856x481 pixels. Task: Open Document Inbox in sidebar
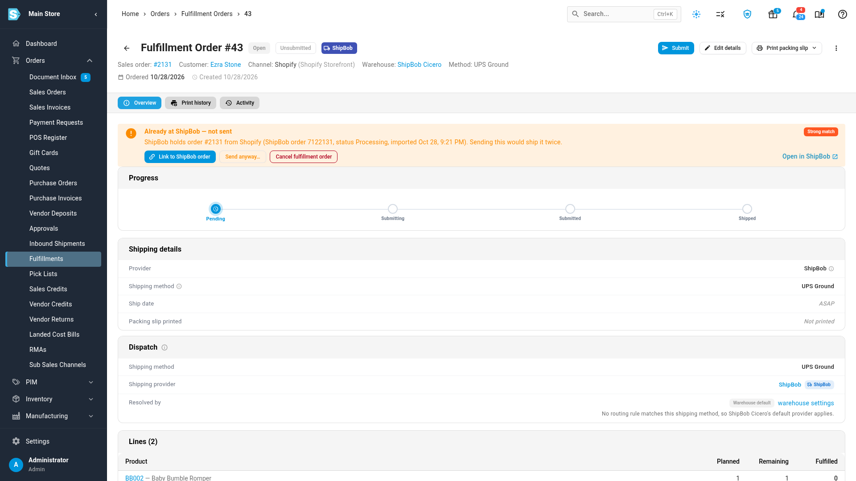coord(53,77)
